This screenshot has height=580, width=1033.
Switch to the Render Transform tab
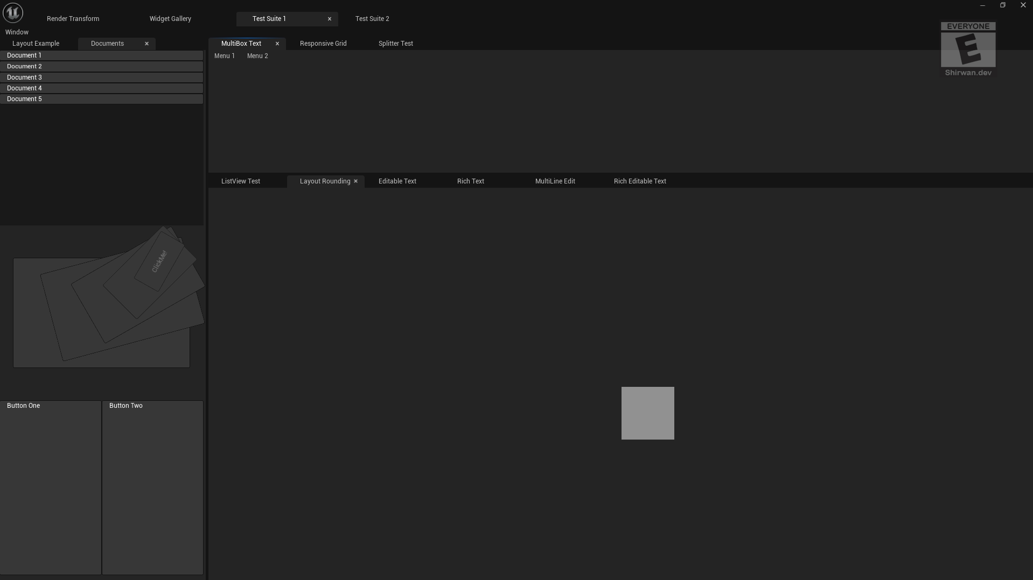point(73,19)
